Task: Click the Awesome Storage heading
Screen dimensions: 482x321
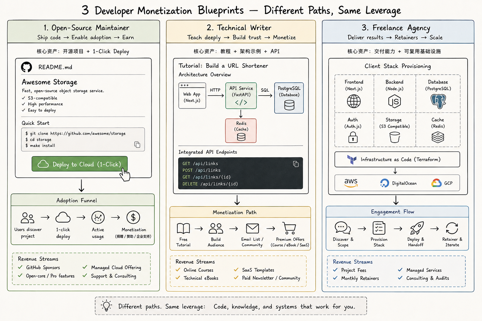Action: [x=50, y=82]
